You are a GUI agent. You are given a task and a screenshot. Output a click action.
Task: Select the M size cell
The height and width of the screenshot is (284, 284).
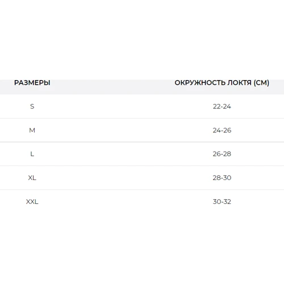(32, 130)
